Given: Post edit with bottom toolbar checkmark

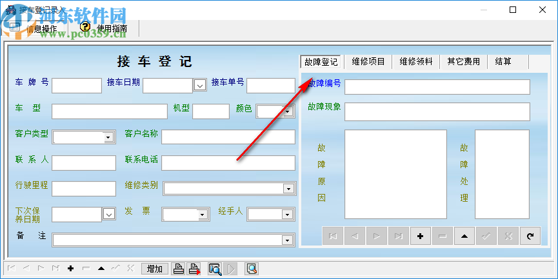Looking at the screenshot, I should (115, 268).
